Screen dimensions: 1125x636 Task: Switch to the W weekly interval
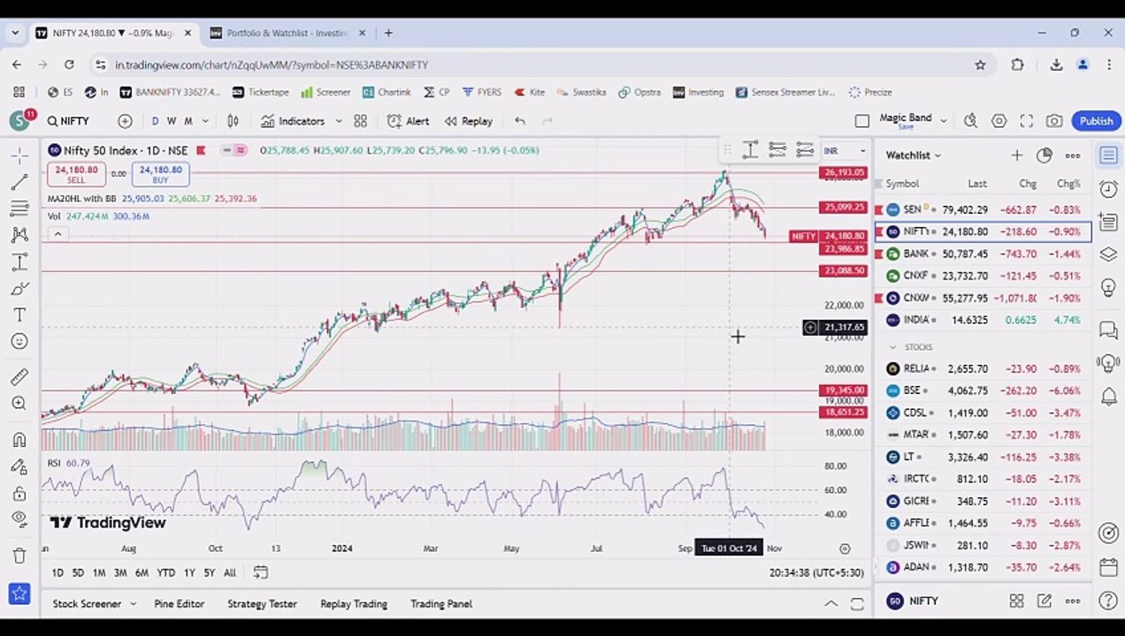point(172,121)
